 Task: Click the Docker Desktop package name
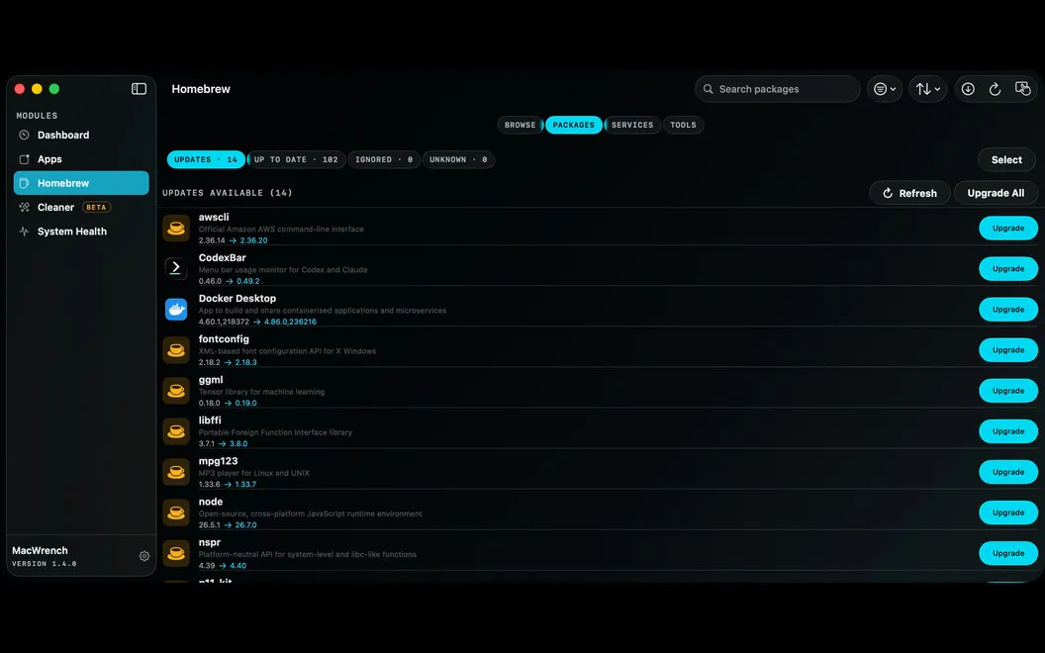tap(237, 299)
